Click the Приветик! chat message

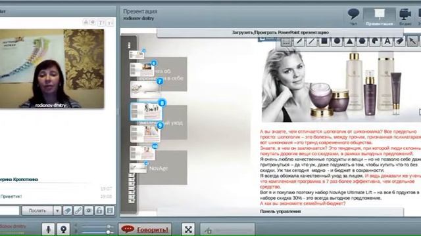coord(11,196)
